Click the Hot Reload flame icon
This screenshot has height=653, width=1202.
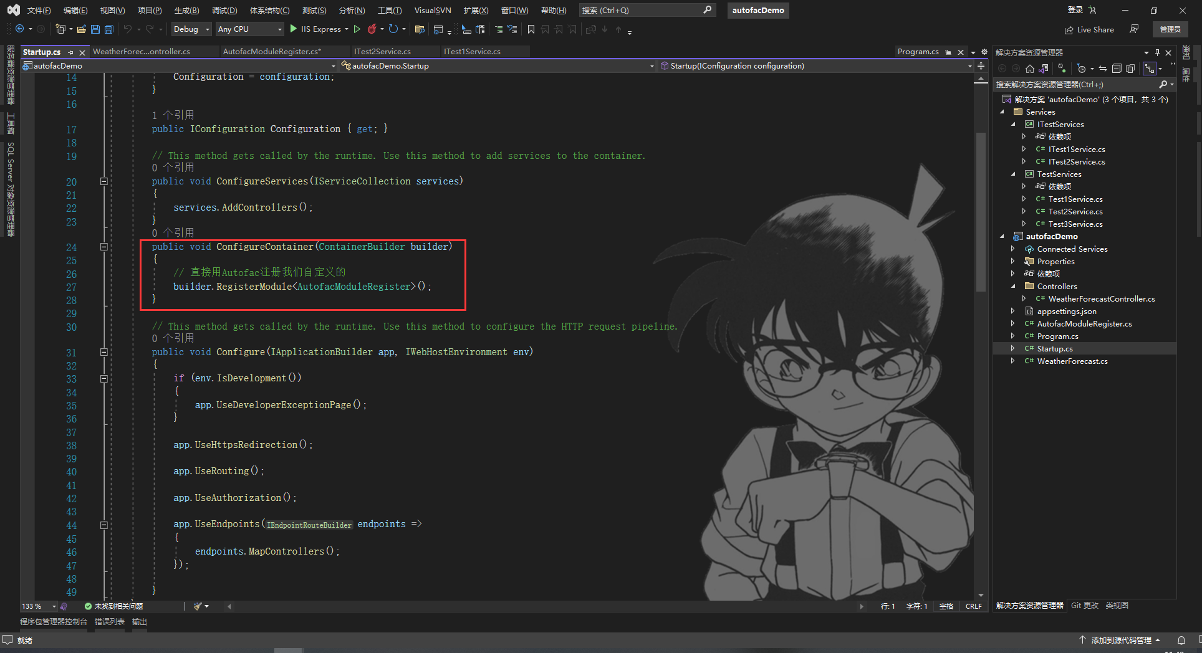click(x=372, y=29)
